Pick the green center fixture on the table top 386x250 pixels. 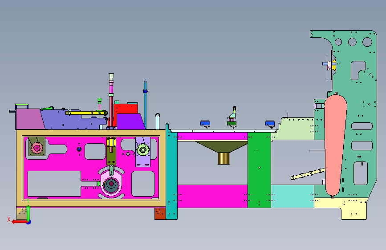point(232,124)
